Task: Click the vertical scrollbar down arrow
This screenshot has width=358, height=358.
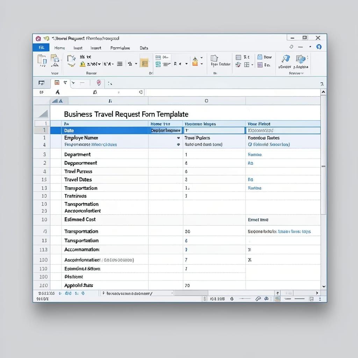Action: tap(323, 286)
